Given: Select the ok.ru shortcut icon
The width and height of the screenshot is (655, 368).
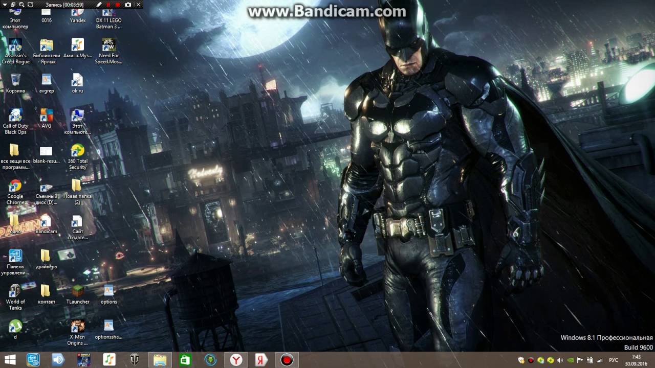Looking at the screenshot, I should [78, 83].
